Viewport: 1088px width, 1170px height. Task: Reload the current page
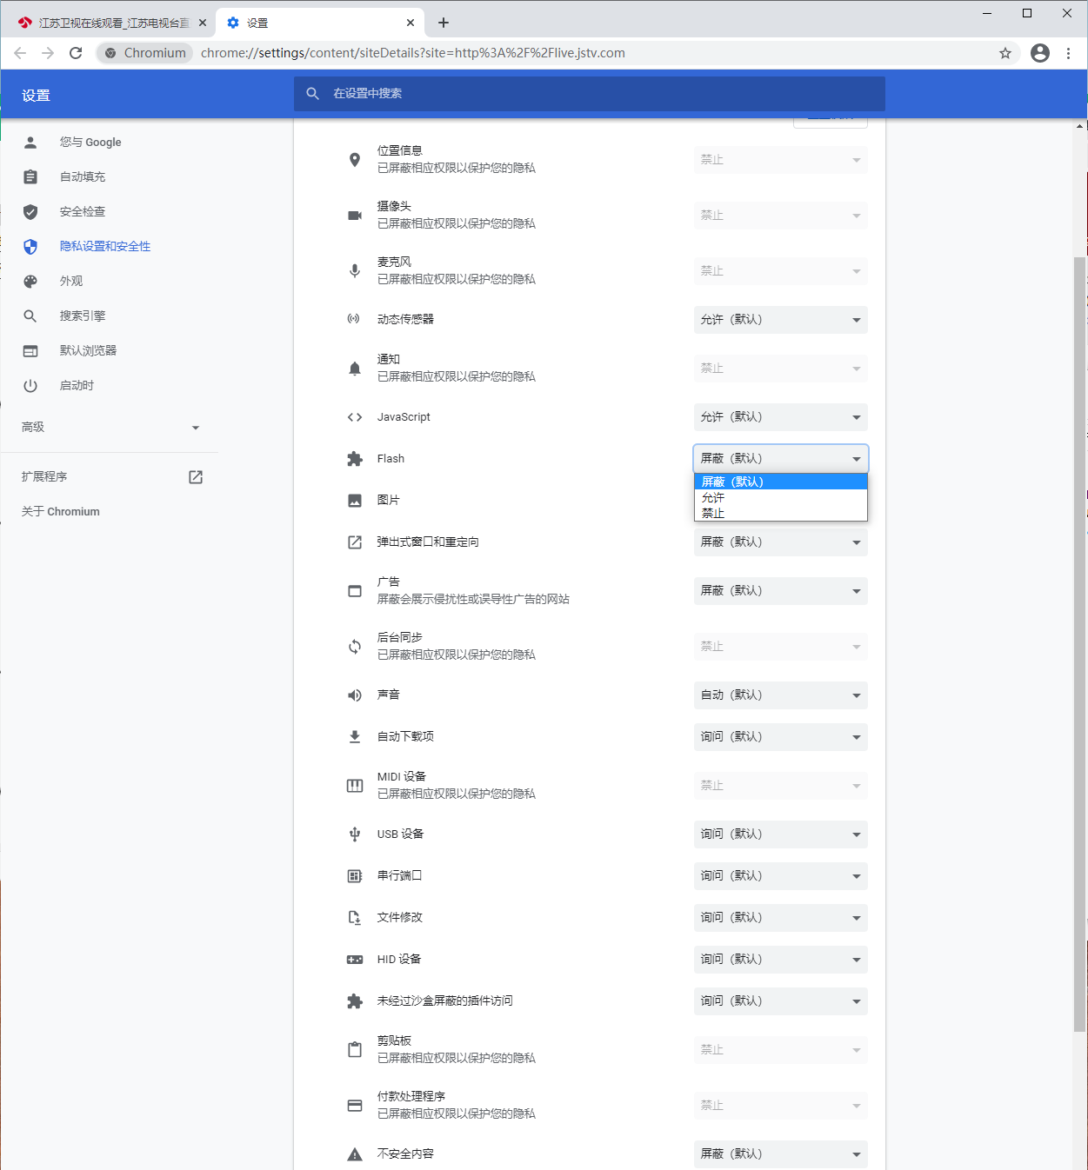(76, 53)
